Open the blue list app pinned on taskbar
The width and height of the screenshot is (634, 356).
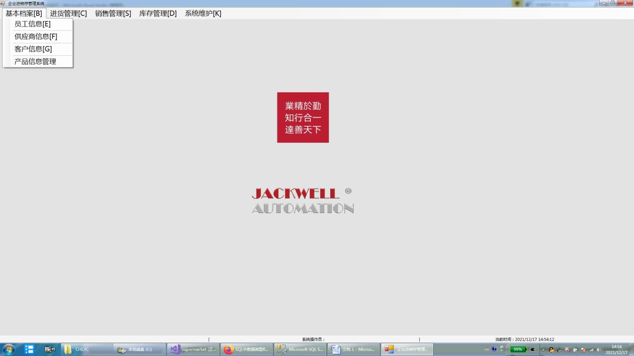pos(29,350)
